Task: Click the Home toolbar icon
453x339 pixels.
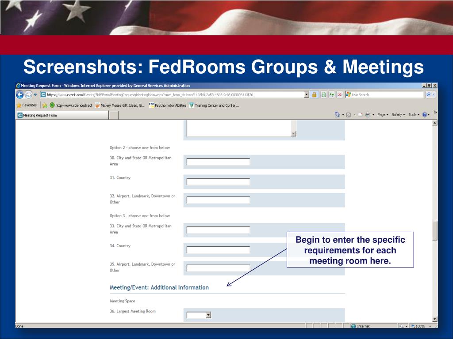Action: click(337, 115)
